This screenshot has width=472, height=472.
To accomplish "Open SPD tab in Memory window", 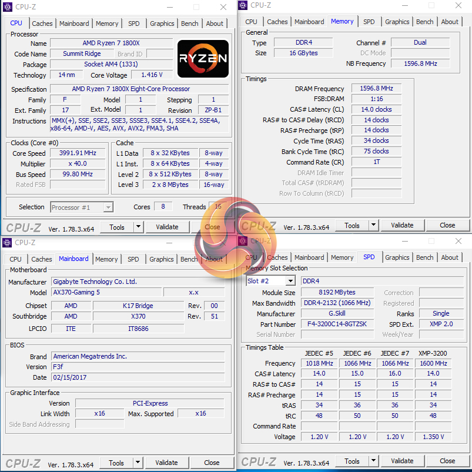I will pos(369,22).
